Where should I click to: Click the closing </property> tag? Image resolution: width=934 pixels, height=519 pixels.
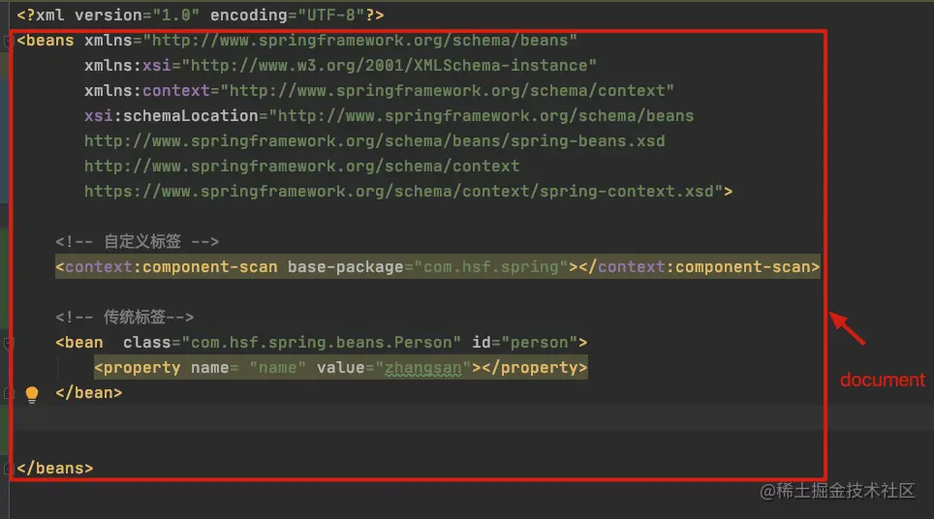coord(534,368)
